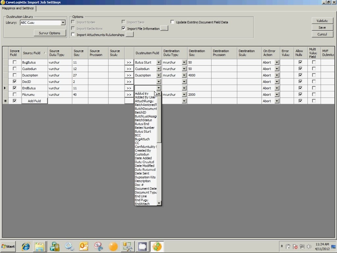
Task: Click the map arrow button for Filename row
Action: click(129, 95)
